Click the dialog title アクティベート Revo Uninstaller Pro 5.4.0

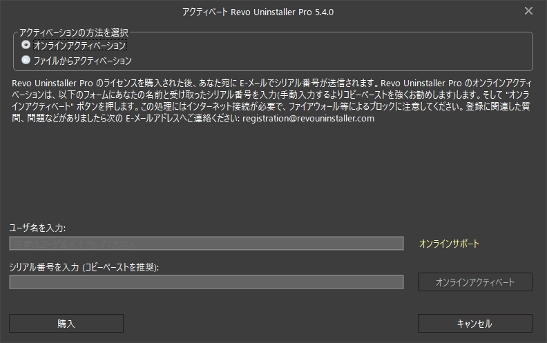coord(258,12)
